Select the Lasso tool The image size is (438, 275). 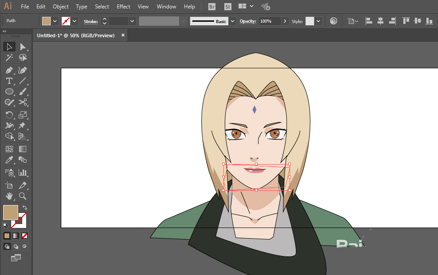click(x=23, y=58)
